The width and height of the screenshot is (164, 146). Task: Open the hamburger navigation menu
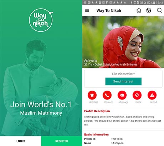point(87,10)
